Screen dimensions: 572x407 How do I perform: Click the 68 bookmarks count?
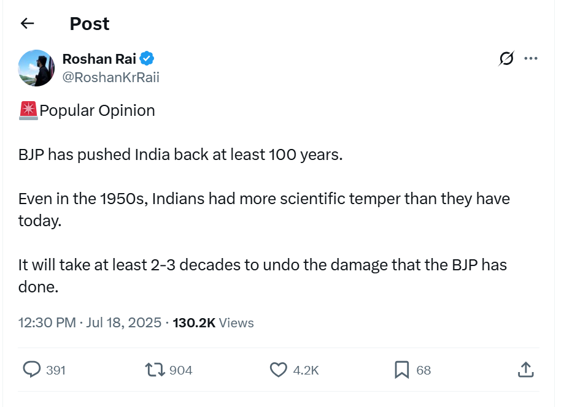[x=423, y=370]
